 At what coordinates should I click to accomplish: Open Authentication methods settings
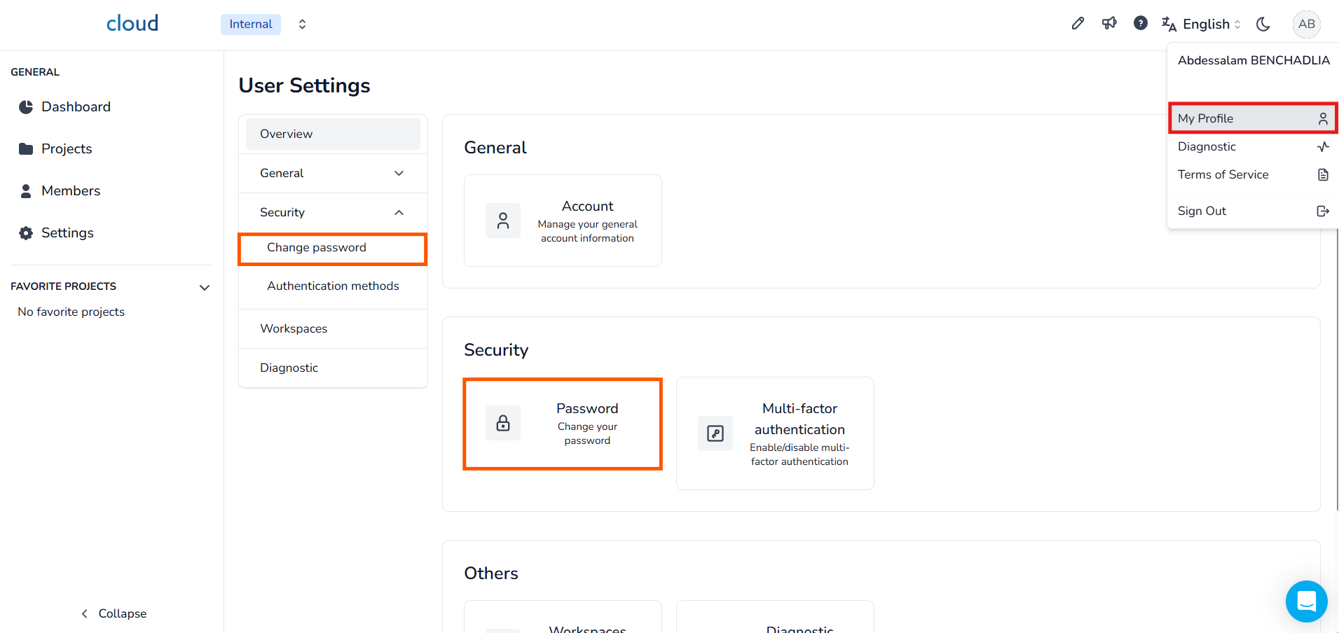pos(333,286)
